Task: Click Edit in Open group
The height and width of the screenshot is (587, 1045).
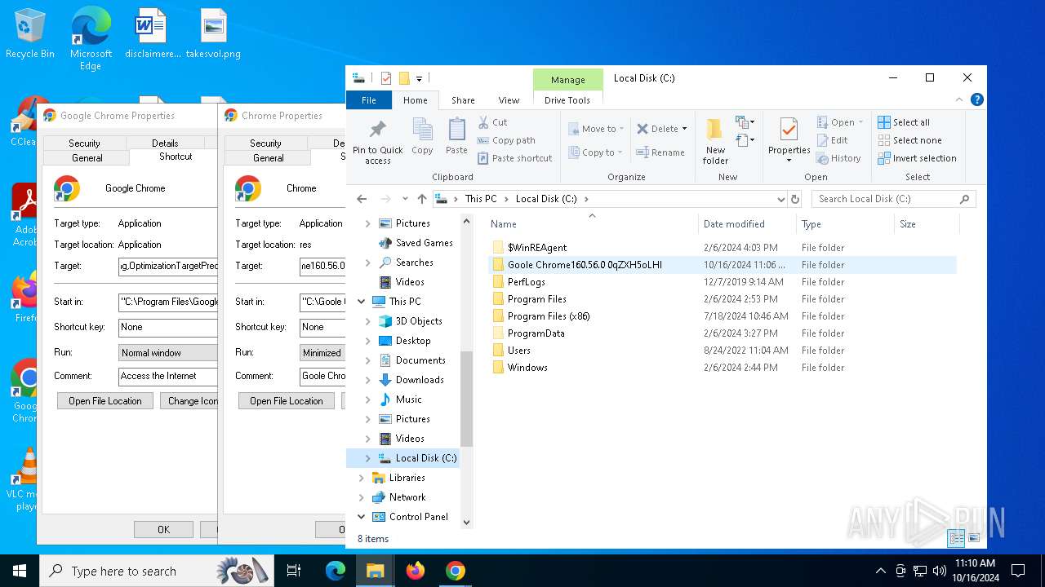Action: click(x=833, y=140)
